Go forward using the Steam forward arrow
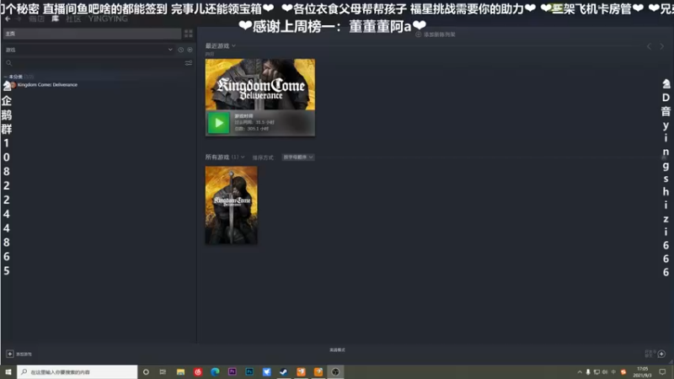The width and height of the screenshot is (674, 379). pos(19,19)
